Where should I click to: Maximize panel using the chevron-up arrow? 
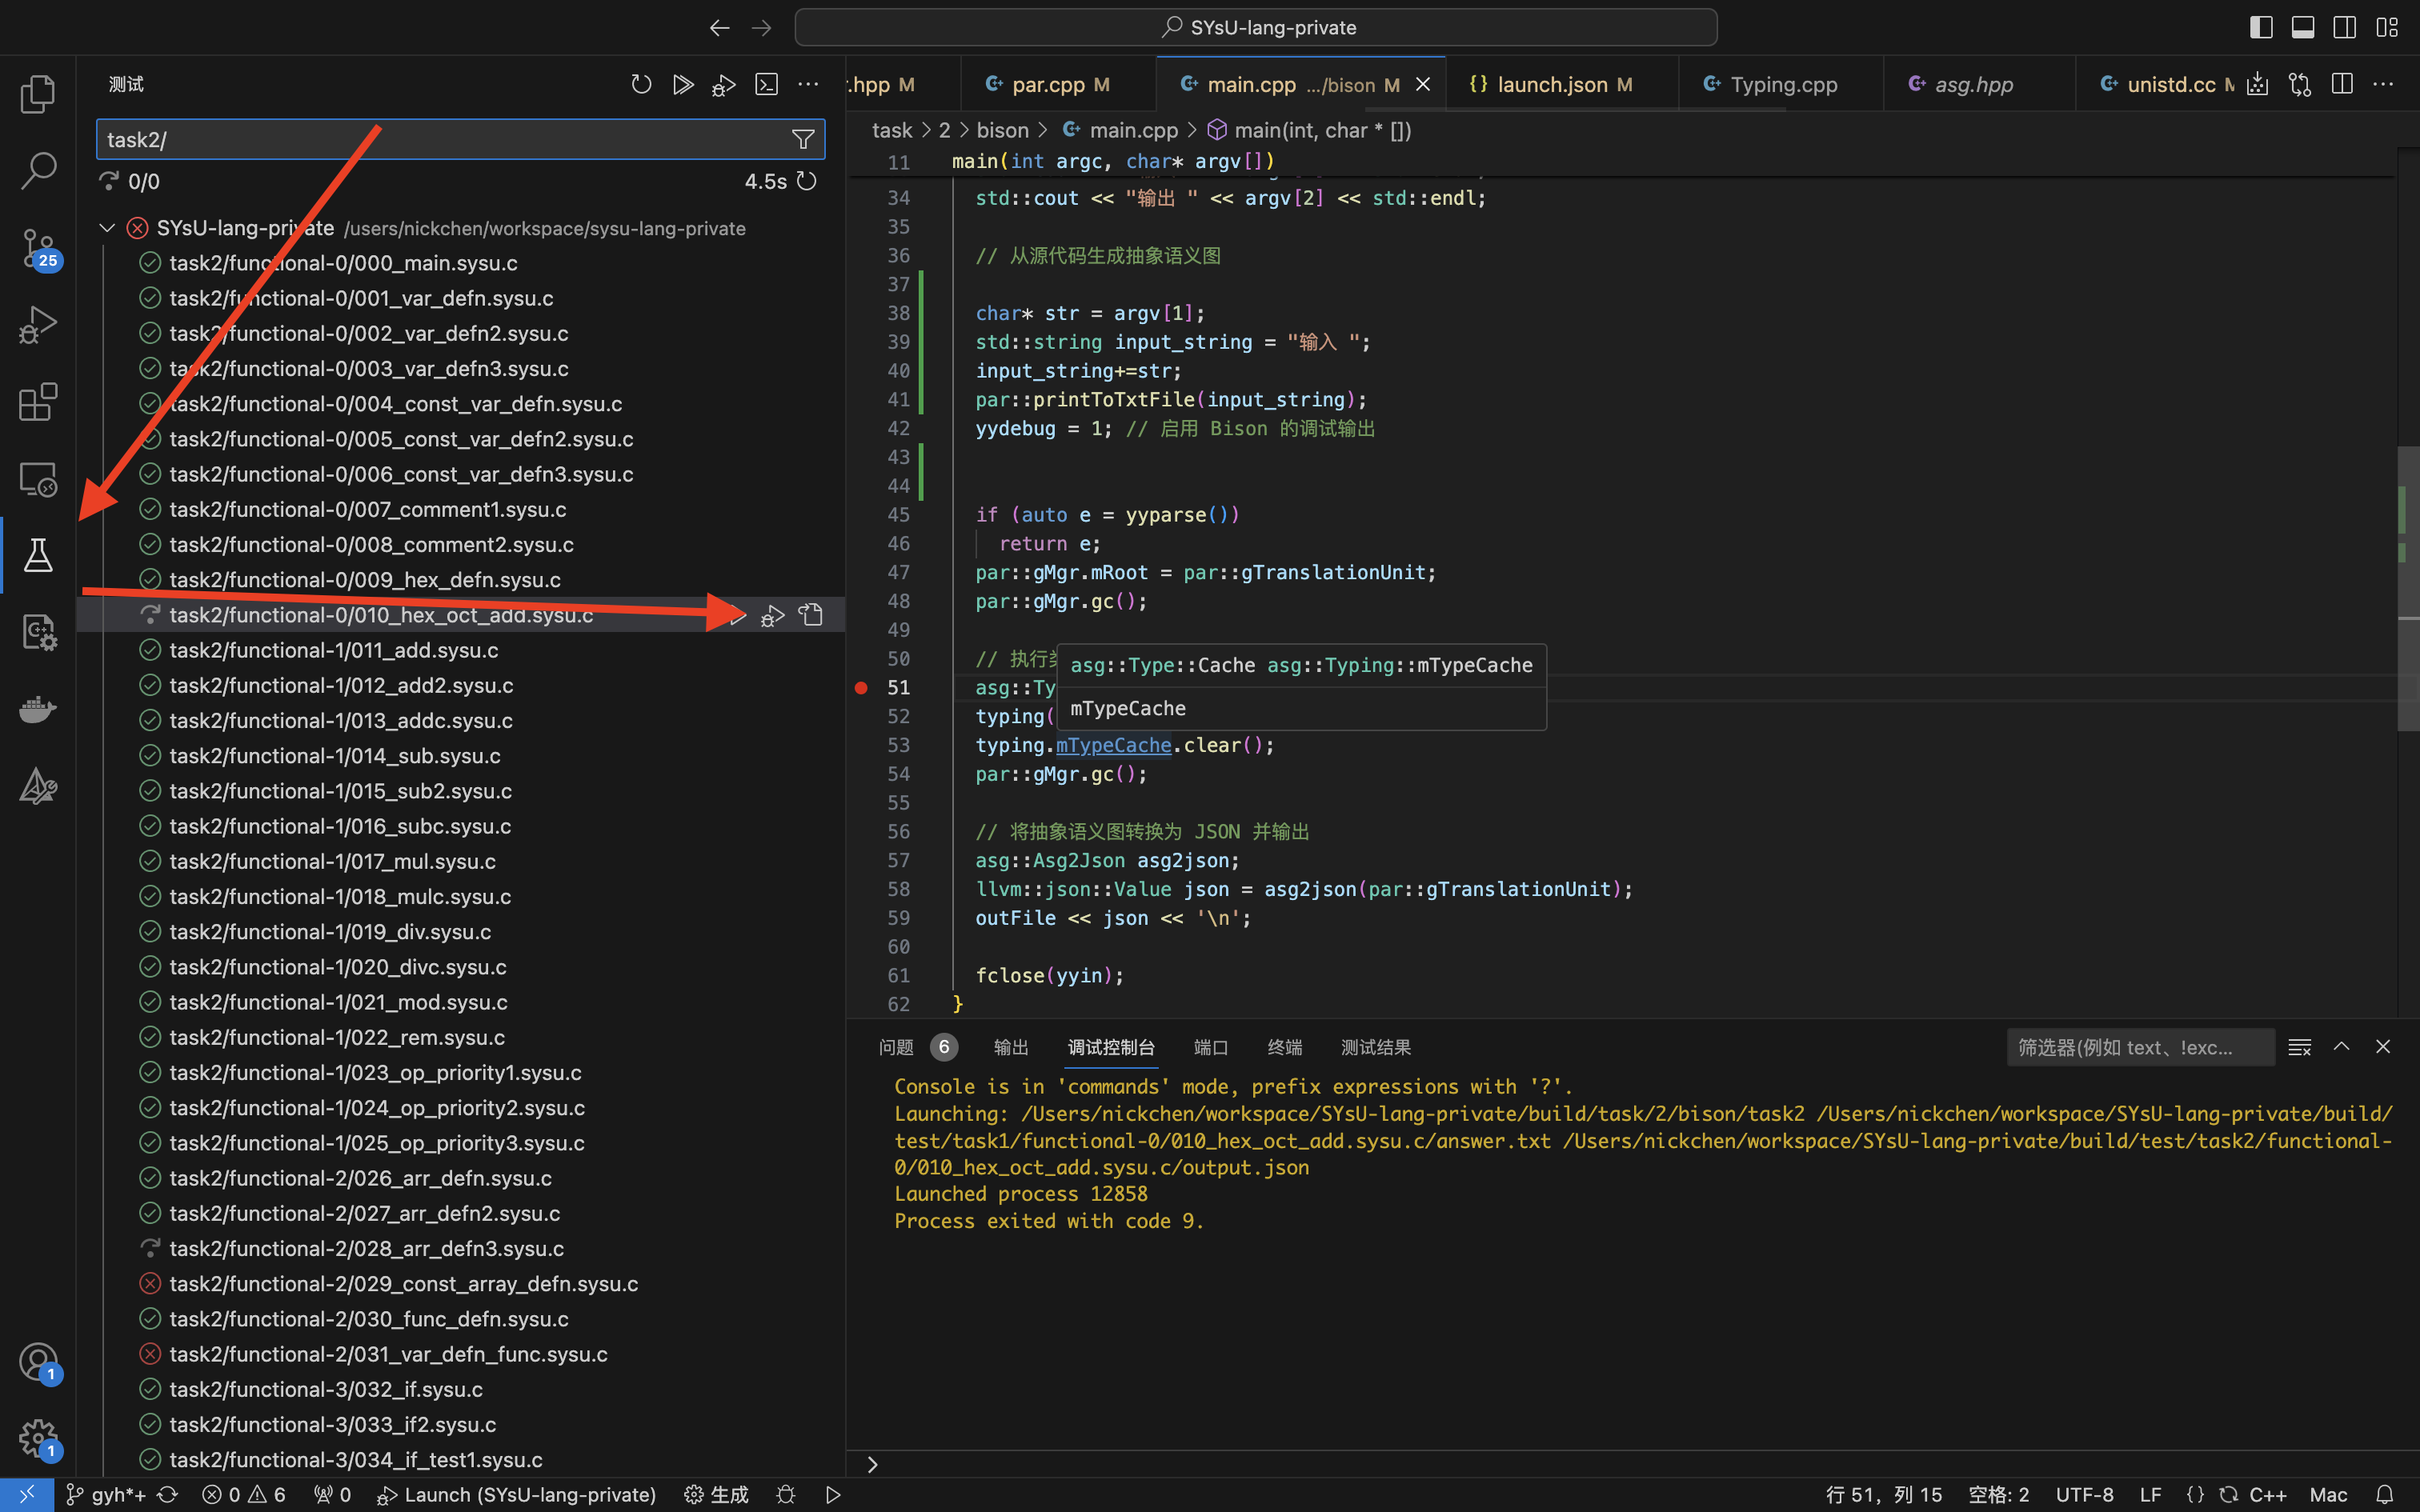coord(2341,1047)
